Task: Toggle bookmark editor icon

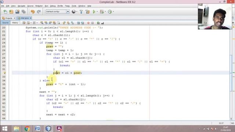Action: click(73, 23)
